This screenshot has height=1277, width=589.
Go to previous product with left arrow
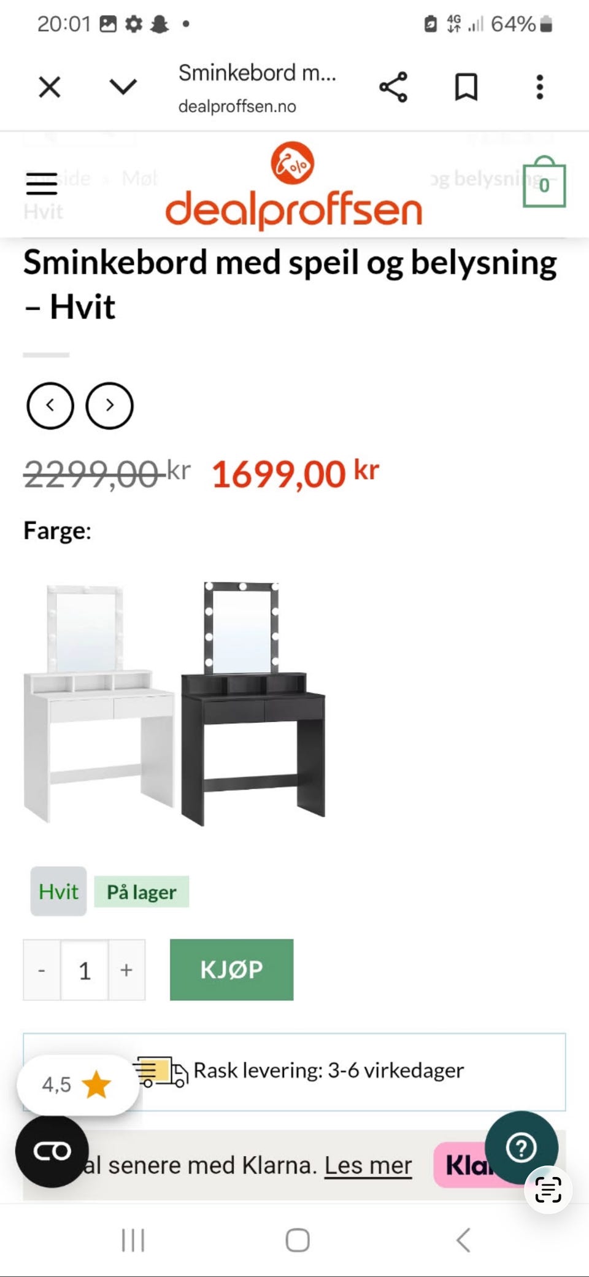point(50,406)
